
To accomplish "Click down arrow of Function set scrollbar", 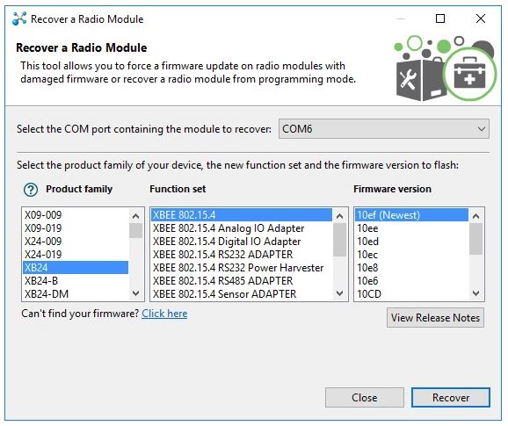I will click(x=339, y=293).
